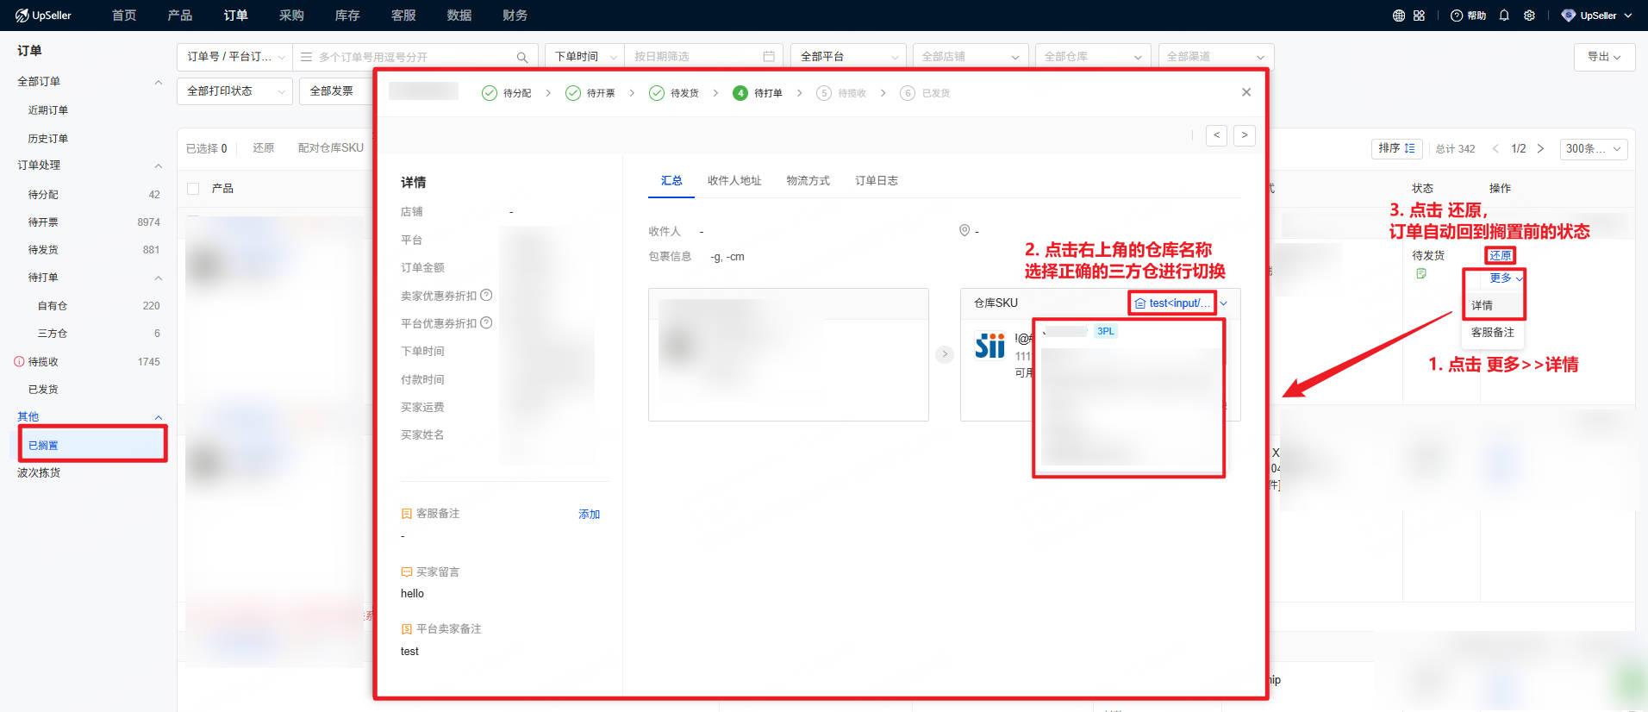
Task: Open the settings gear icon
Action: pos(1529,16)
